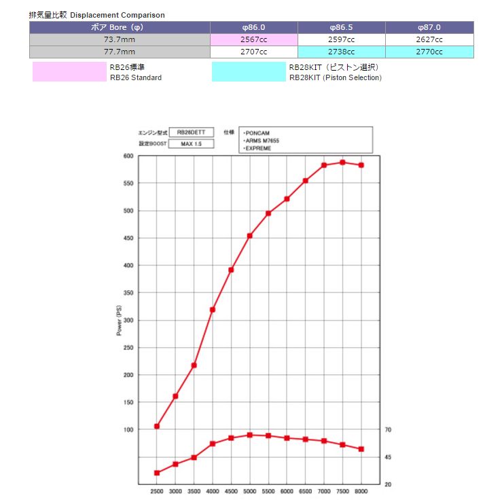The width and height of the screenshot is (502, 502).
Task: Click the Power (PS) vertical axis label
Action: (x=120, y=320)
